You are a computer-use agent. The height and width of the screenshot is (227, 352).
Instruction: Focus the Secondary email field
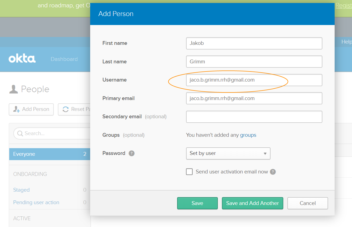(254, 117)
